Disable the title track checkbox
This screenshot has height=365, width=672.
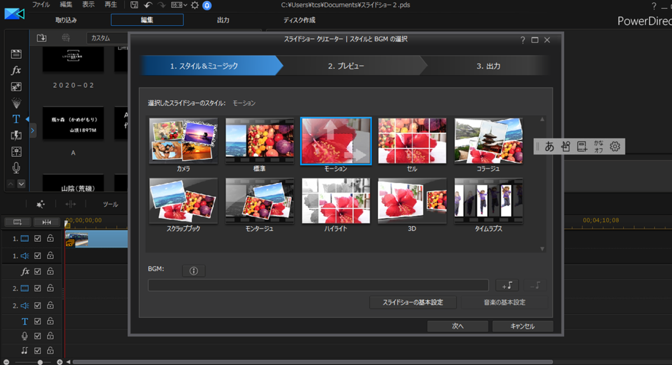click(x=38, y=321)
